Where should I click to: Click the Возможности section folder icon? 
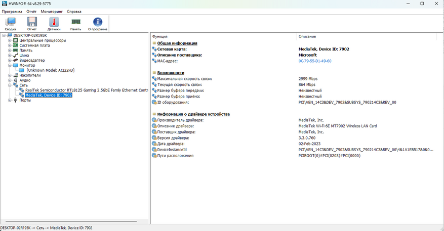point(154,73)
